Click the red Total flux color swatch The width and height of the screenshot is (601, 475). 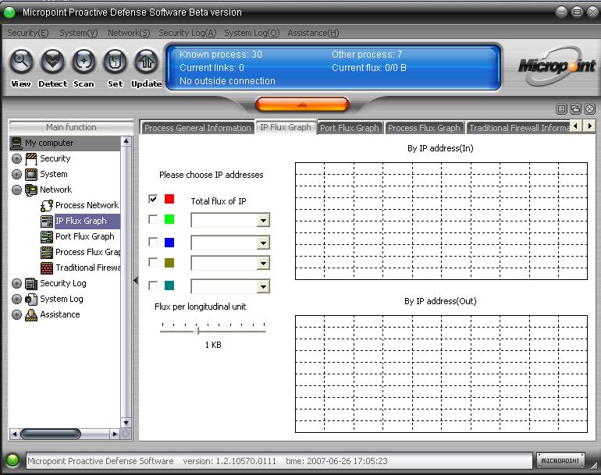(169, 199)
